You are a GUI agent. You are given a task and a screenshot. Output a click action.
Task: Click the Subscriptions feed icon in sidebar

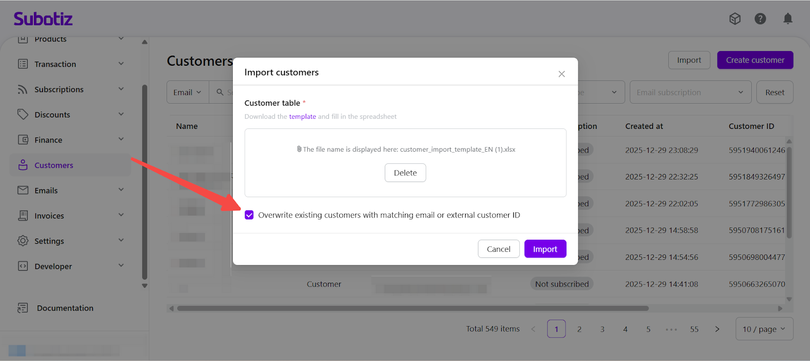[23, 89]
